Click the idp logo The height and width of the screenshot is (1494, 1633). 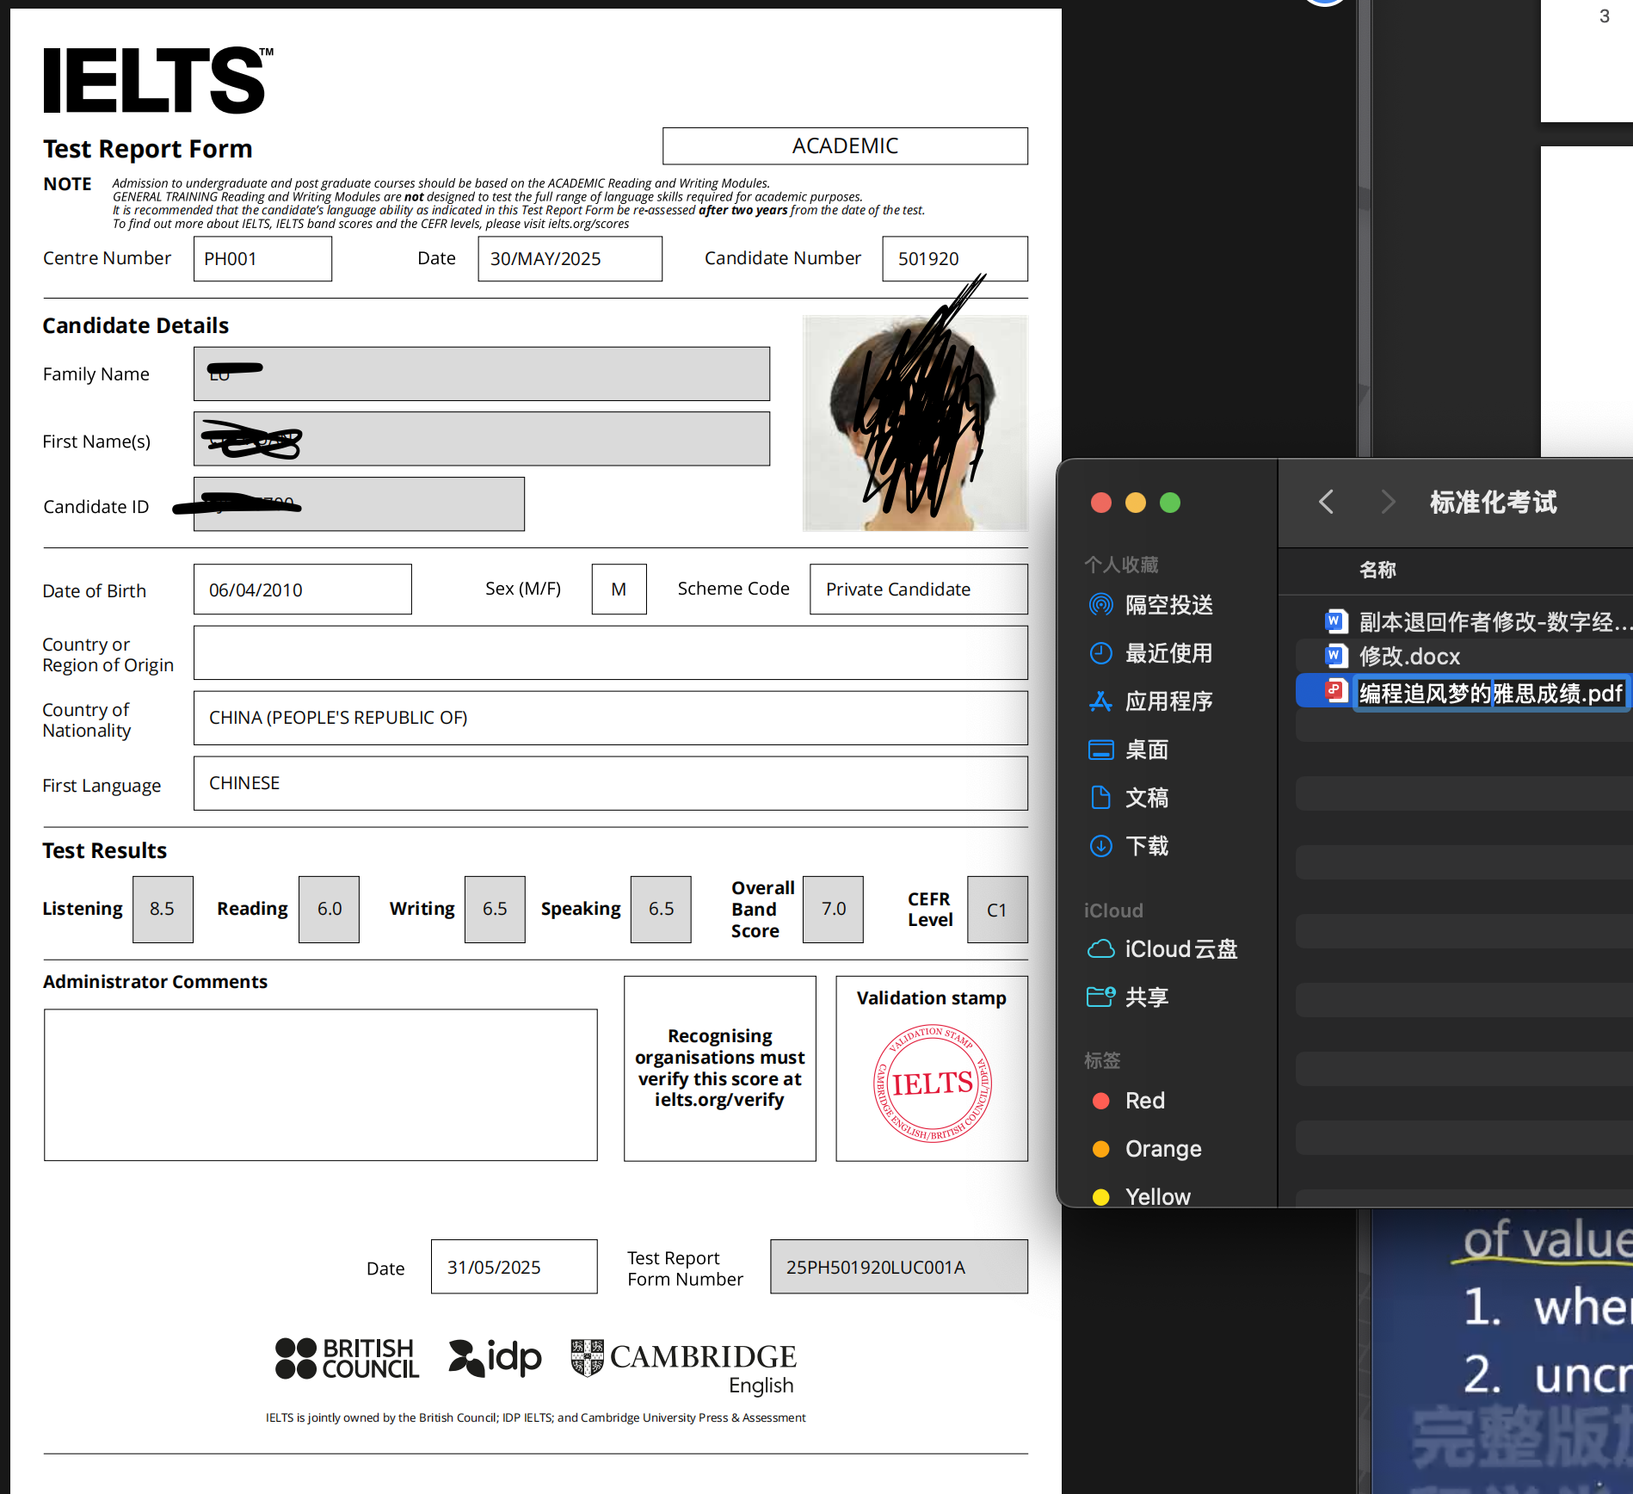(x=495, y=1358)
